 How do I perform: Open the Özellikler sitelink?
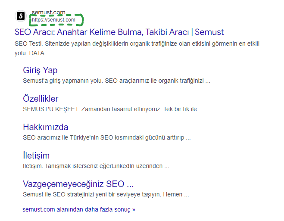click(x=41, y=99)
